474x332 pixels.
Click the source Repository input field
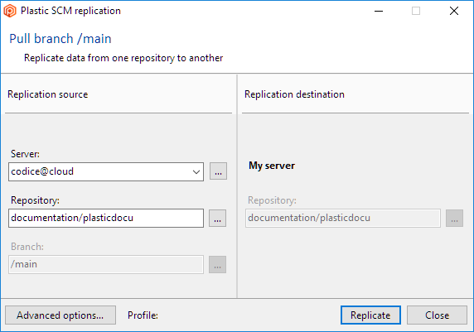pos(106,218)
